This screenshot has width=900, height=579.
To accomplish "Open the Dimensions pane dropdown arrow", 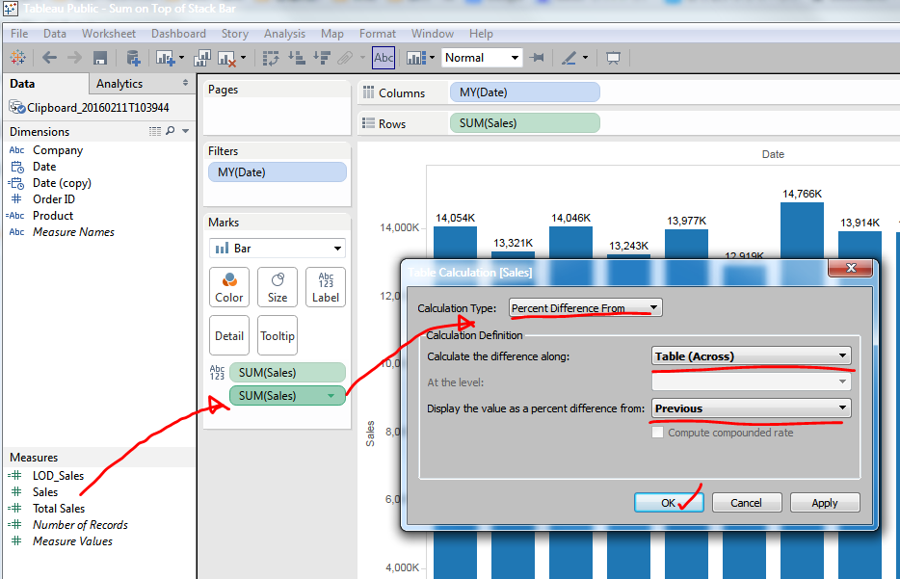I will [185, 131].
